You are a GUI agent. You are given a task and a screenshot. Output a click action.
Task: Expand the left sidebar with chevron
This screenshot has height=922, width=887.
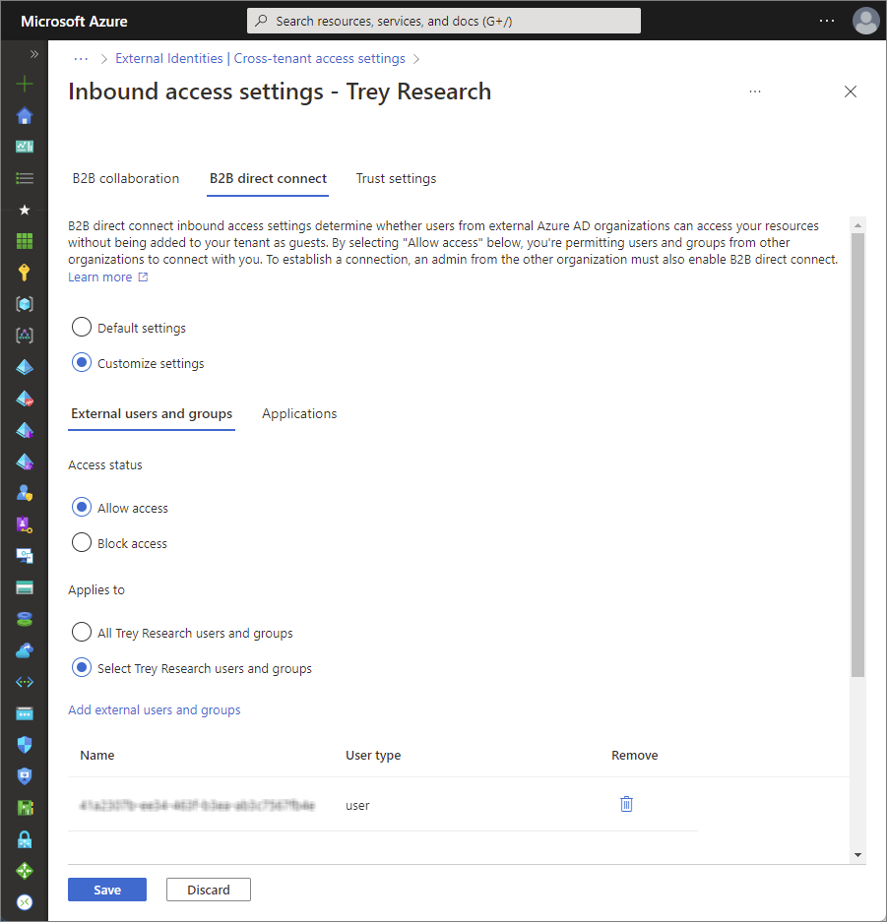pos(33,54)
